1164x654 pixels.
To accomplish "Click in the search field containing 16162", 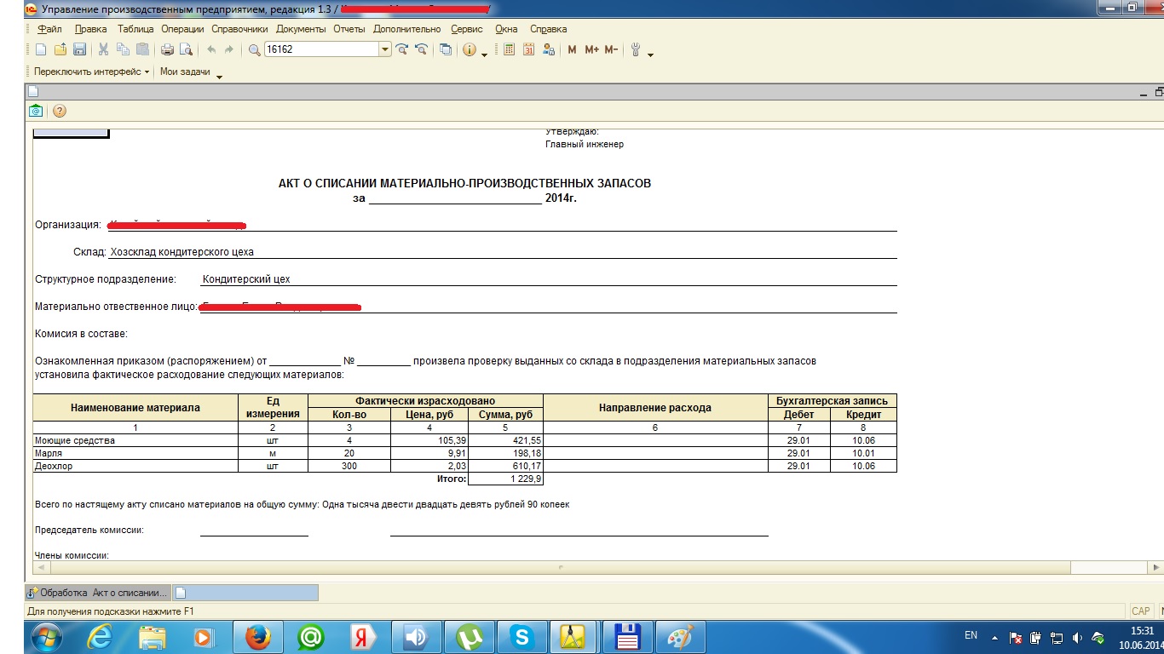I will click(x=321, y=49).
